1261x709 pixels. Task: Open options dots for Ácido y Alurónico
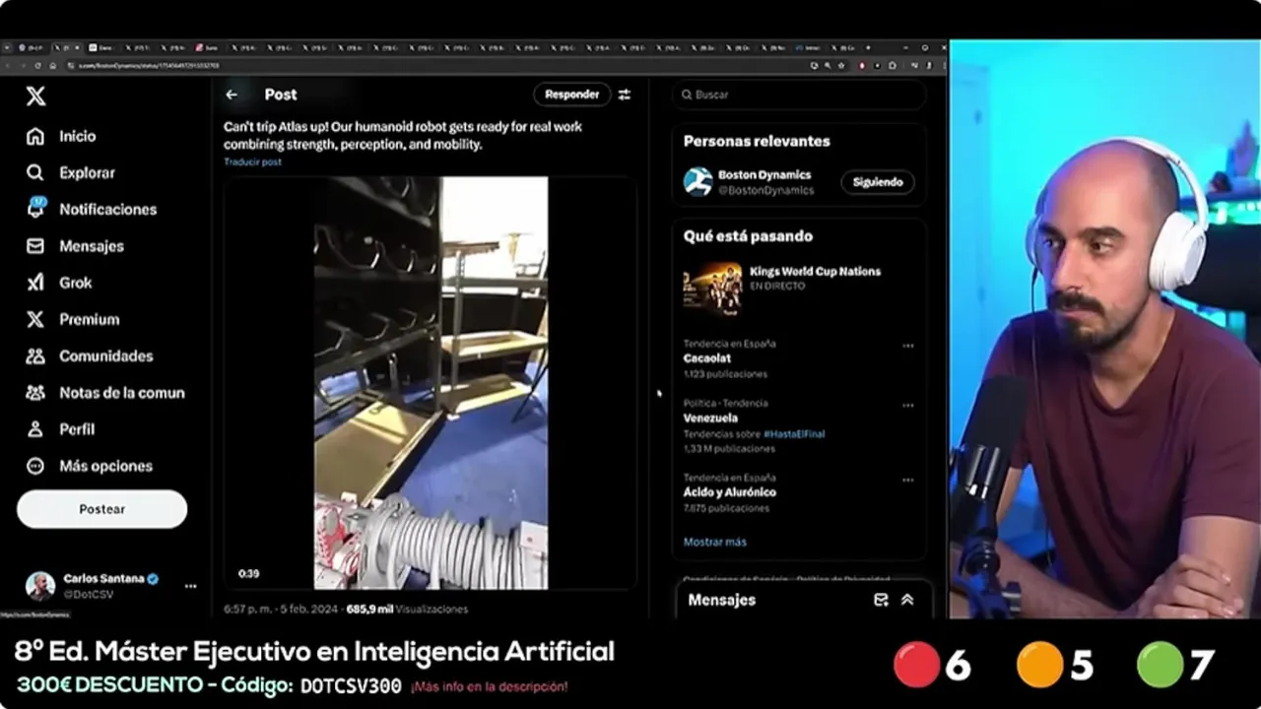pos(907,479)
